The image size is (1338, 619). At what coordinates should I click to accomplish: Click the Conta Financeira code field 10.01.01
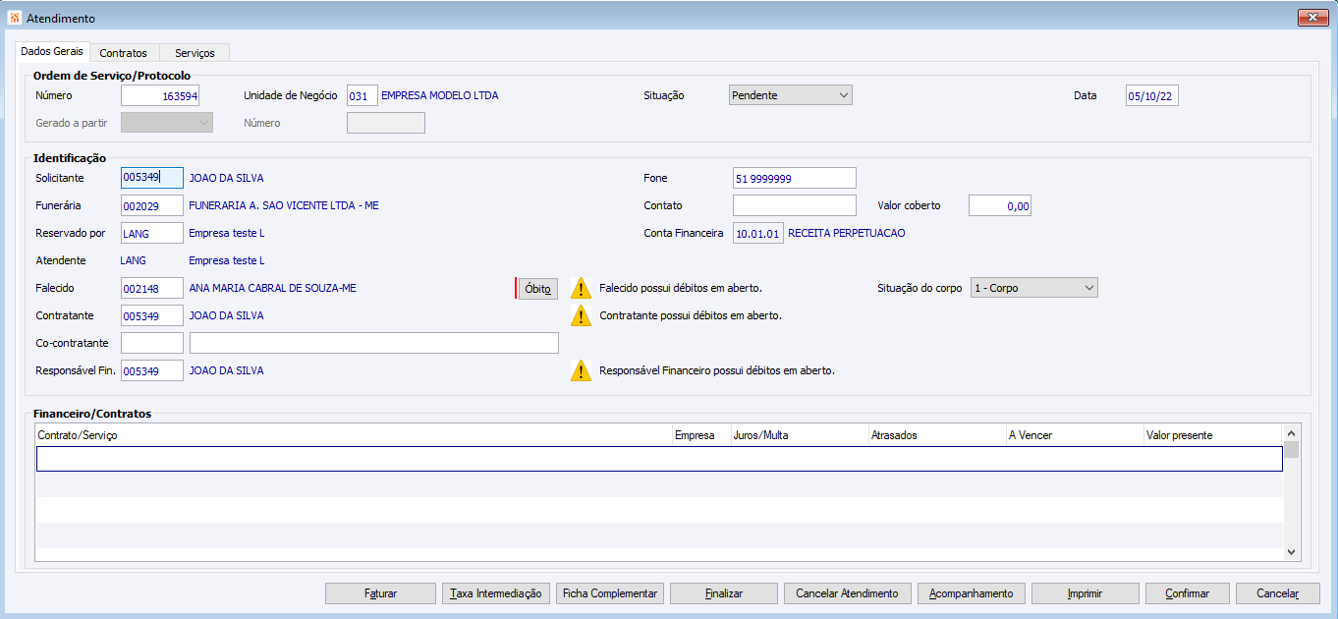click(758, 233)
